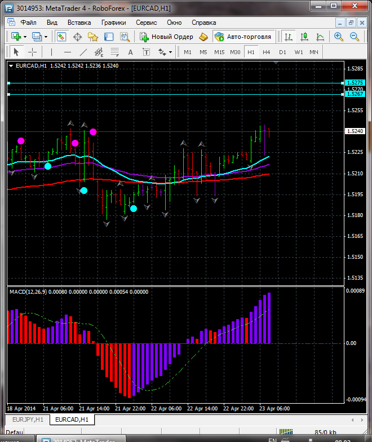Select the M15 timeframe button
Screen dimensions: 372x442
219,52
